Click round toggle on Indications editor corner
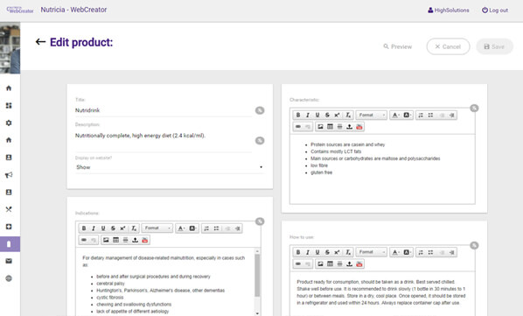Viewport: 523px width, 316px height. coord(260,221)
